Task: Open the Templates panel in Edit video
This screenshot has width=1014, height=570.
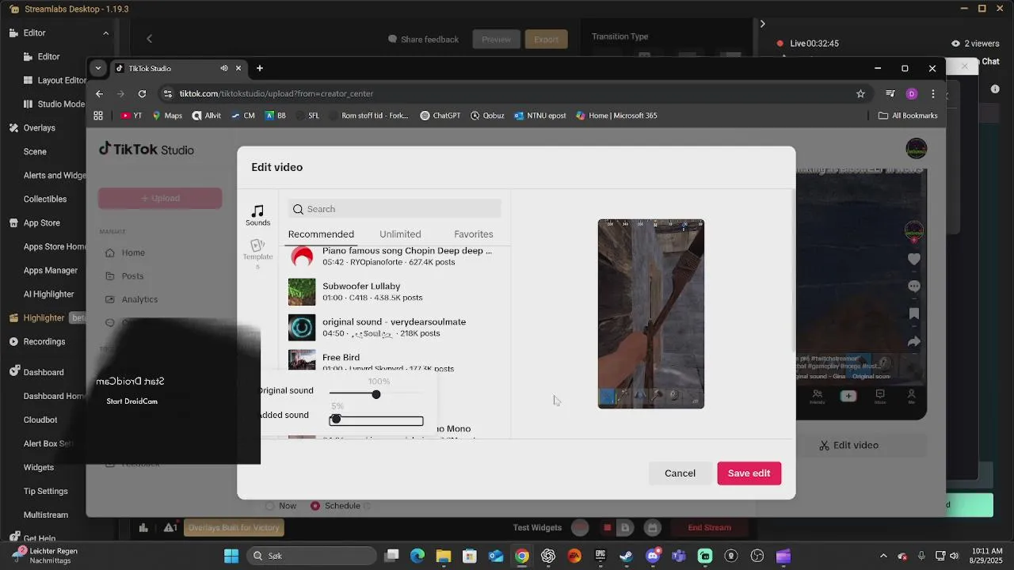Action: [257, 254]
